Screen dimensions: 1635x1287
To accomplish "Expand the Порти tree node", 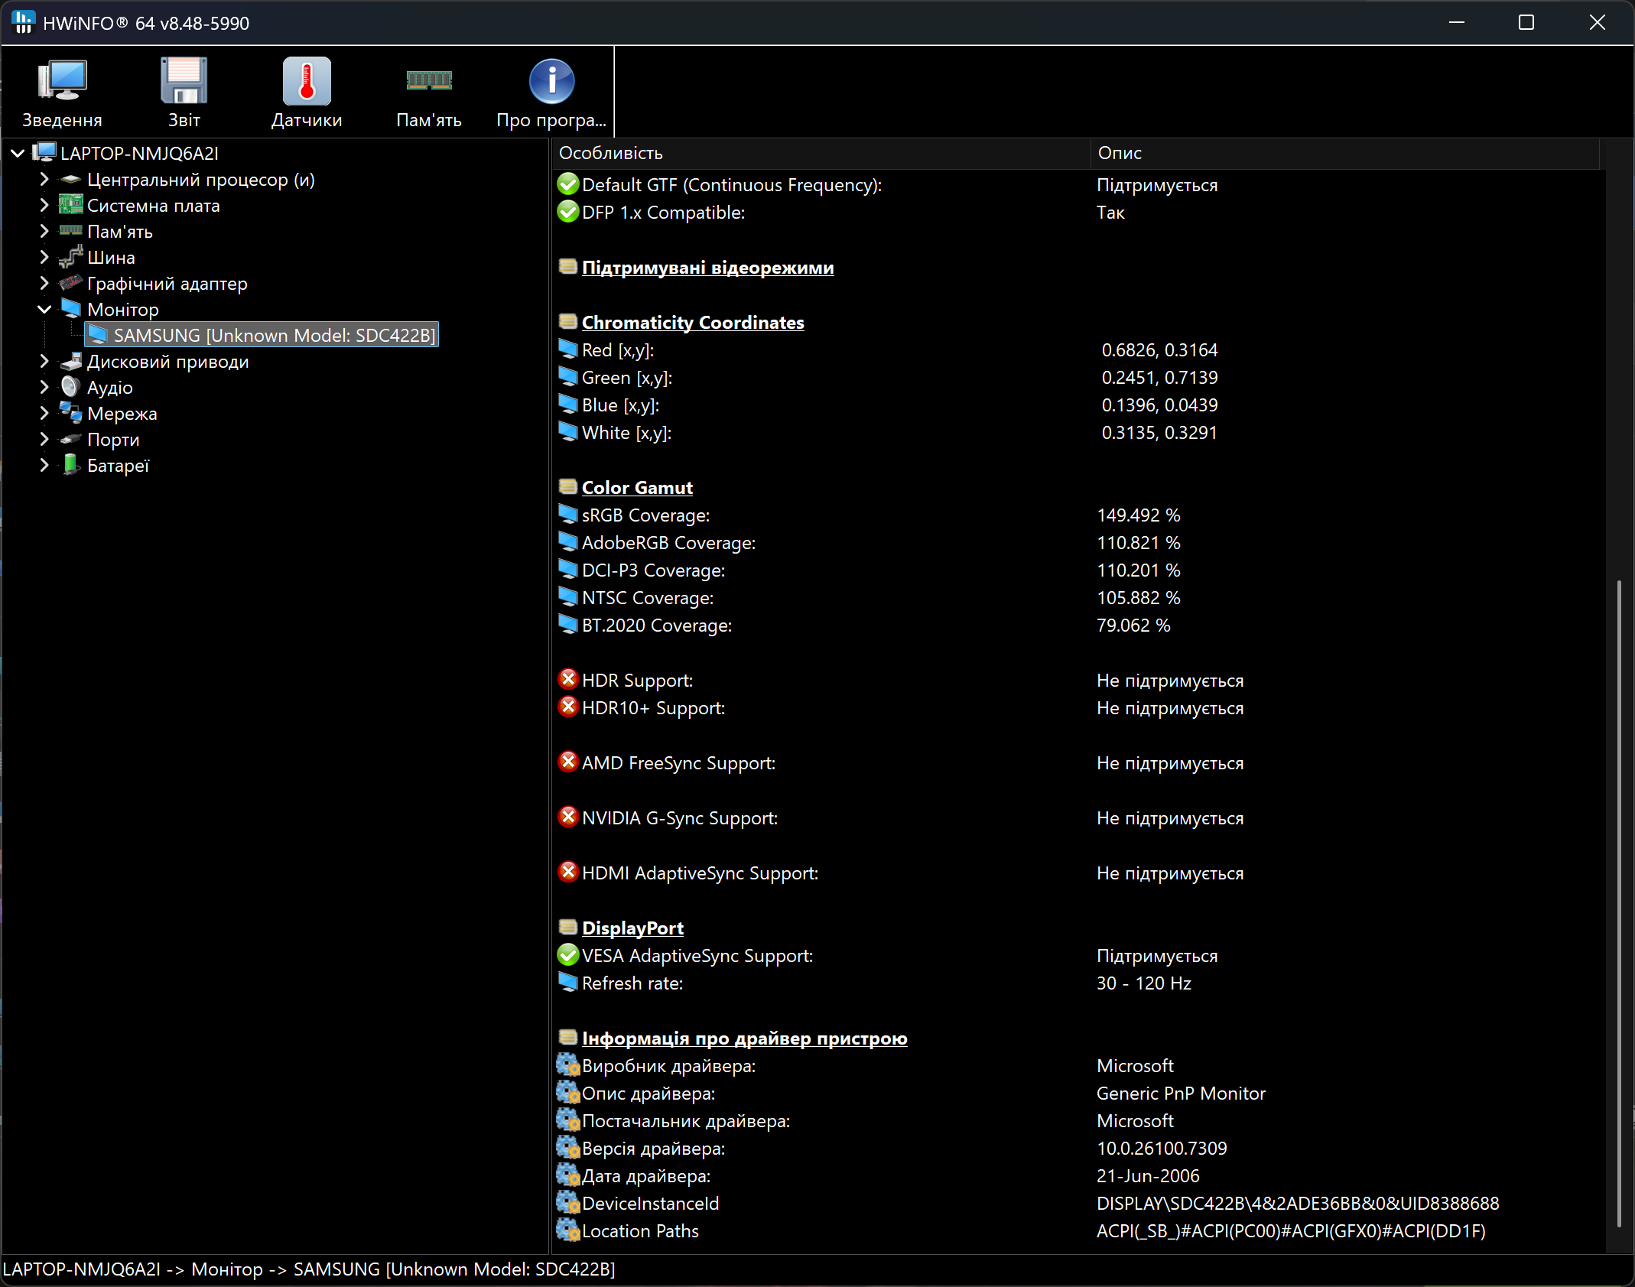I will [44, 440].
